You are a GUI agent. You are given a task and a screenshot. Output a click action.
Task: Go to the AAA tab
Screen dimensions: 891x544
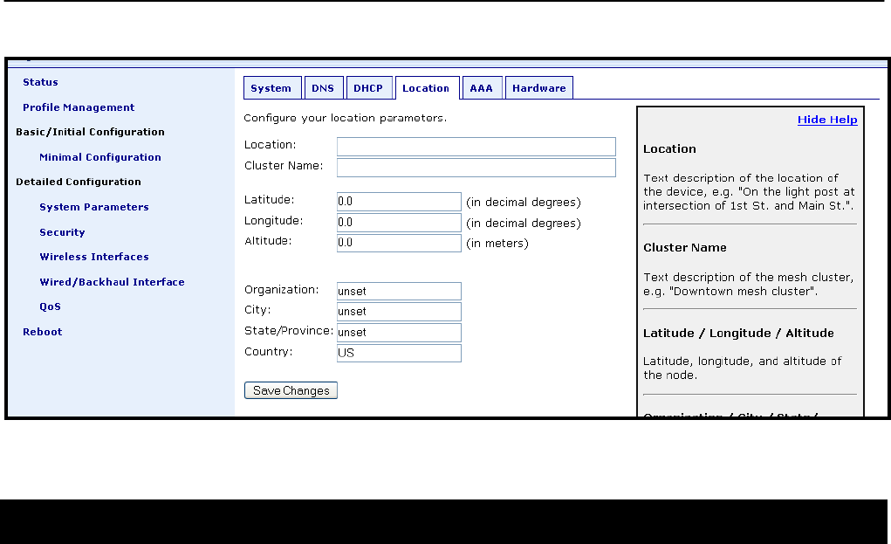pyautogui.click(x=482, y=88)
